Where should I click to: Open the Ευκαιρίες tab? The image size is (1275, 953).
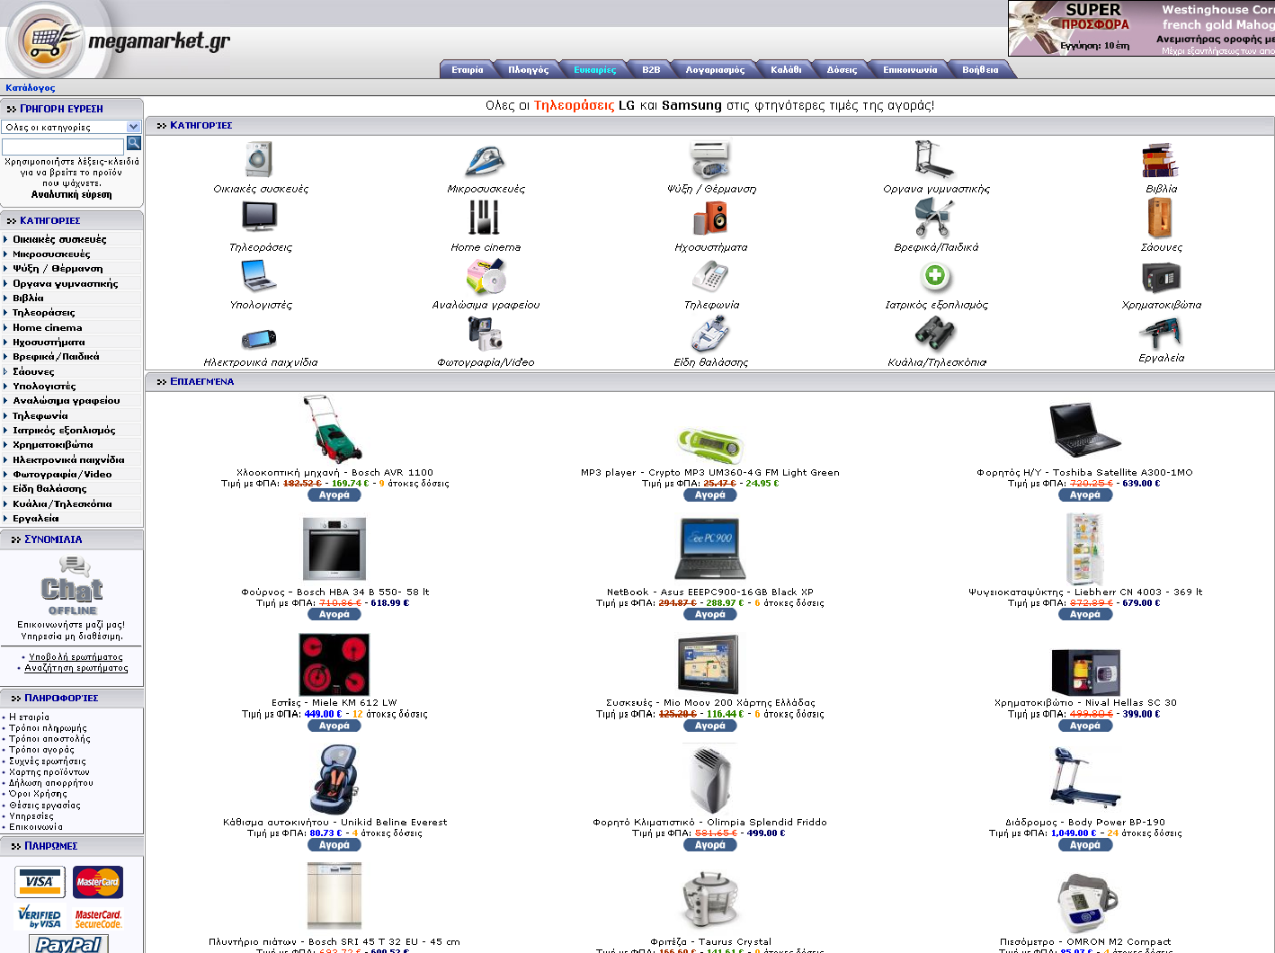(x=595, y=69)
